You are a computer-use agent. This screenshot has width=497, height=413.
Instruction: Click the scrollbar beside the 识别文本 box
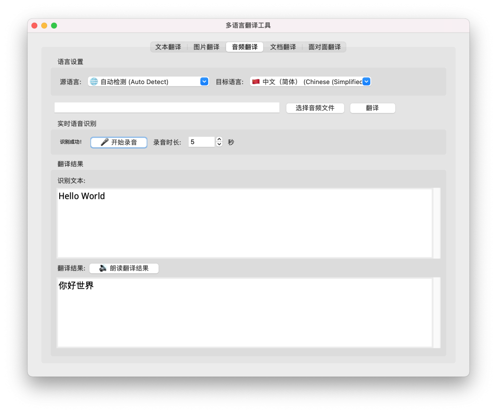coord(436,223)
